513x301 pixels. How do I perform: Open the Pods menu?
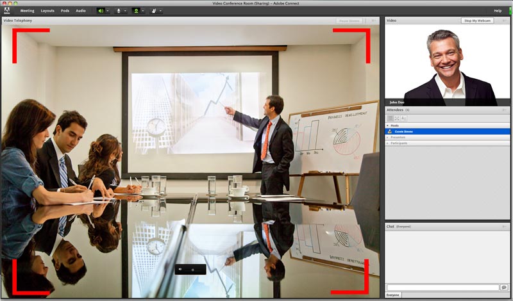pyautogui.click(x=65, y=11)
